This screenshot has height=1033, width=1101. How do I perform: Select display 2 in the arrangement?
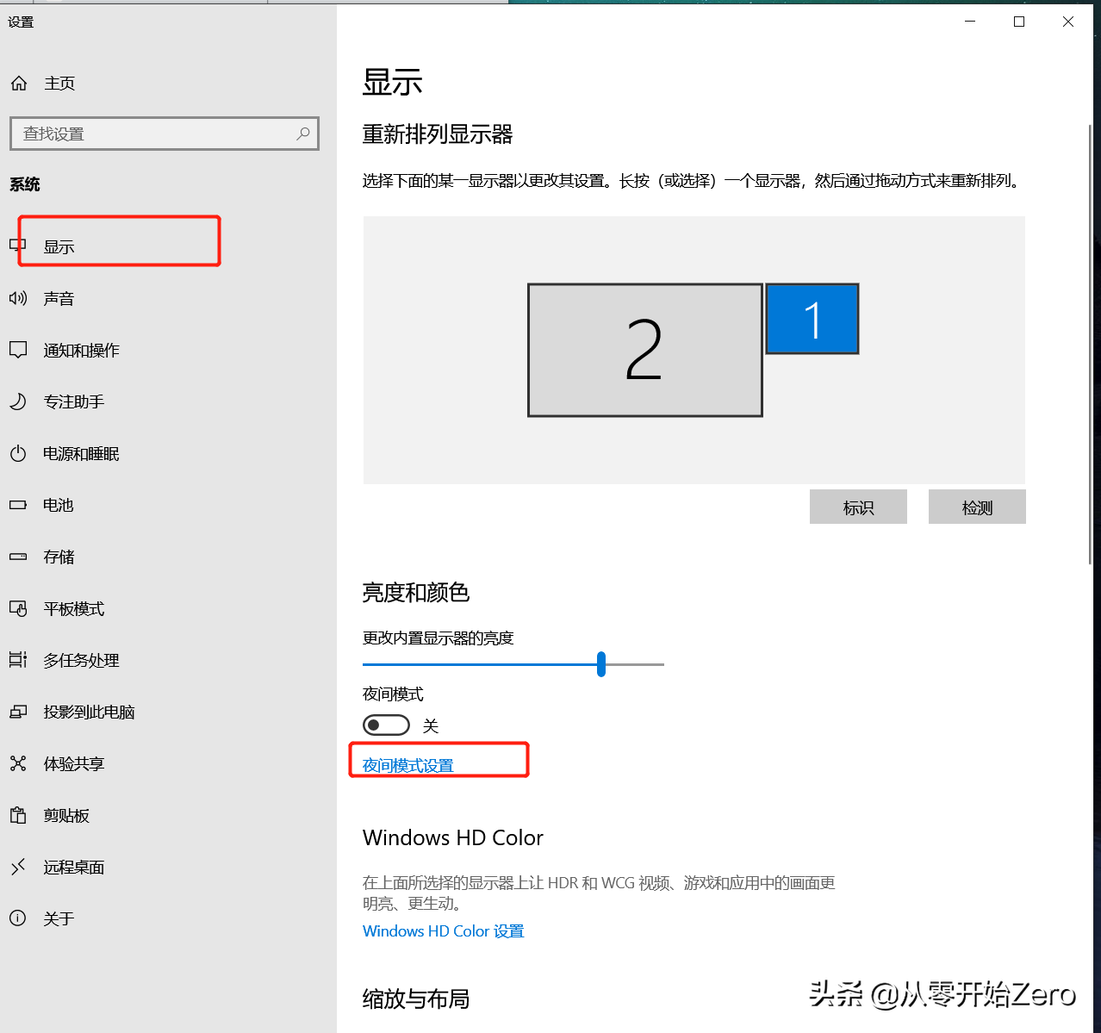645,350
